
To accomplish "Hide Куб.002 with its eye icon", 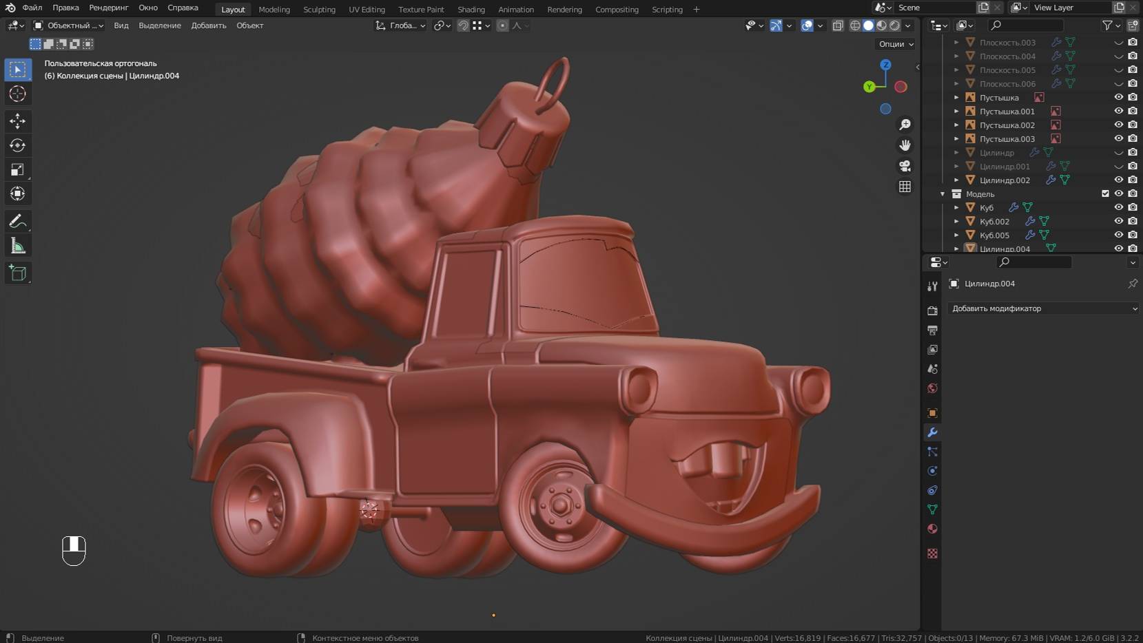I will (1119, 221).
